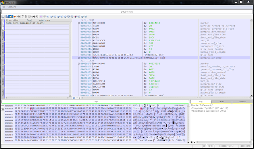
Task: Click the blank new page toolbar icon
Action: [x=3, y=17]
